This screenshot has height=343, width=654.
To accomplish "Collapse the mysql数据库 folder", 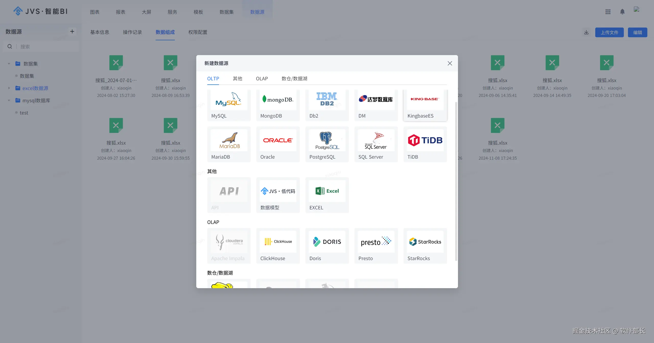I will pyautogui.click(x=9, y=100).
